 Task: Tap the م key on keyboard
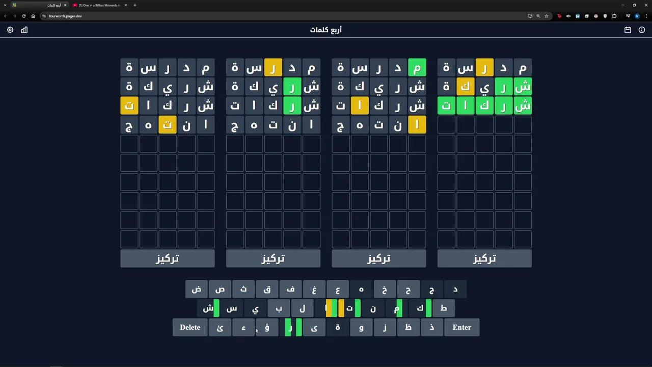point(396,308)
